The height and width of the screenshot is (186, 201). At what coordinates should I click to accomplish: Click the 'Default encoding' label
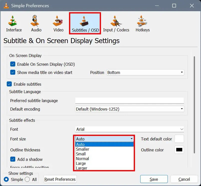point(25,109)
